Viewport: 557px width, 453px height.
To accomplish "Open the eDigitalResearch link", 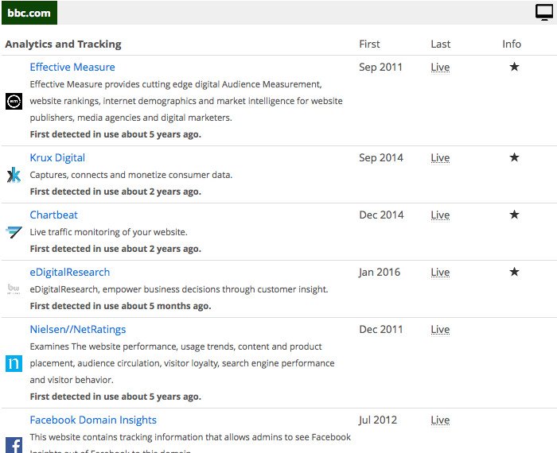I will tap(70, 272).
